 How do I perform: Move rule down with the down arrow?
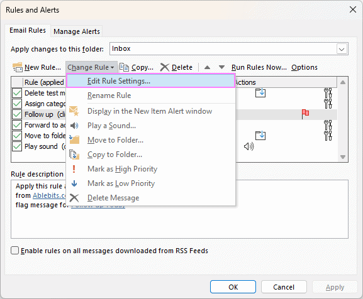pos(221,67)
